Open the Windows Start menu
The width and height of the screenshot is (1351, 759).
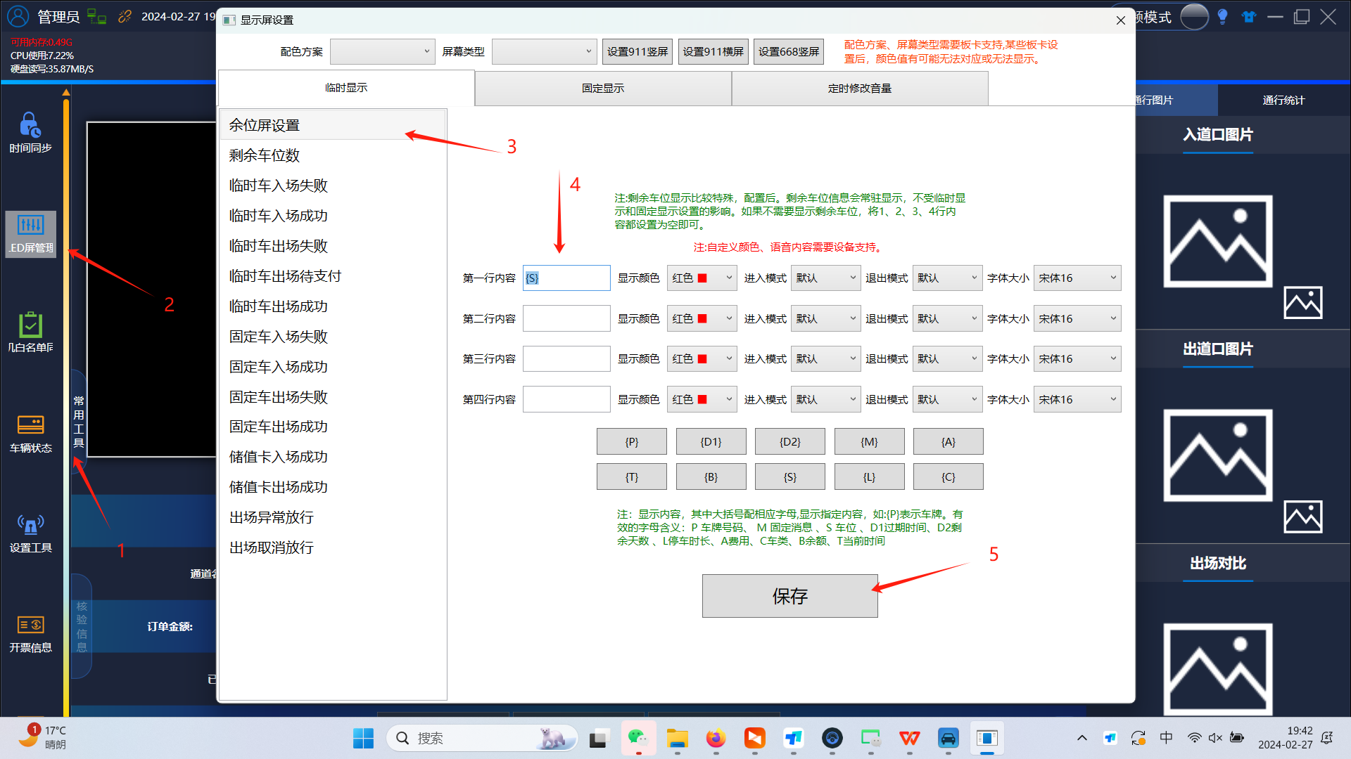pos(363,738)
